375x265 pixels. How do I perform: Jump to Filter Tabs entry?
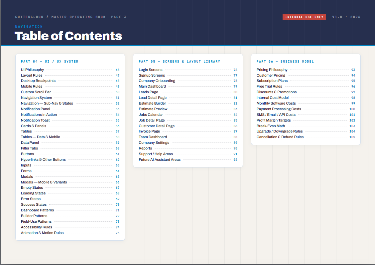click(70, 148)
